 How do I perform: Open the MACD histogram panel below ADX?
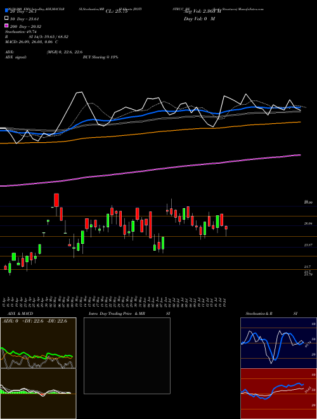tap(38, 394)
